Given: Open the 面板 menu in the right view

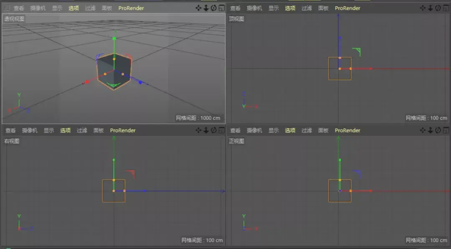Looking at the screenshot, I should [x=99, y=130].
